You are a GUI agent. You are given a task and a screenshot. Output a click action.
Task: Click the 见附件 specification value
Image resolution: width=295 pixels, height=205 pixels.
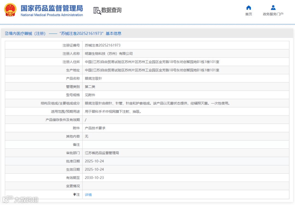[x=90, y=95]
